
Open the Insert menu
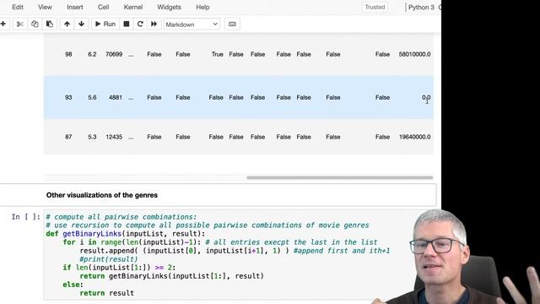[75, 7]
